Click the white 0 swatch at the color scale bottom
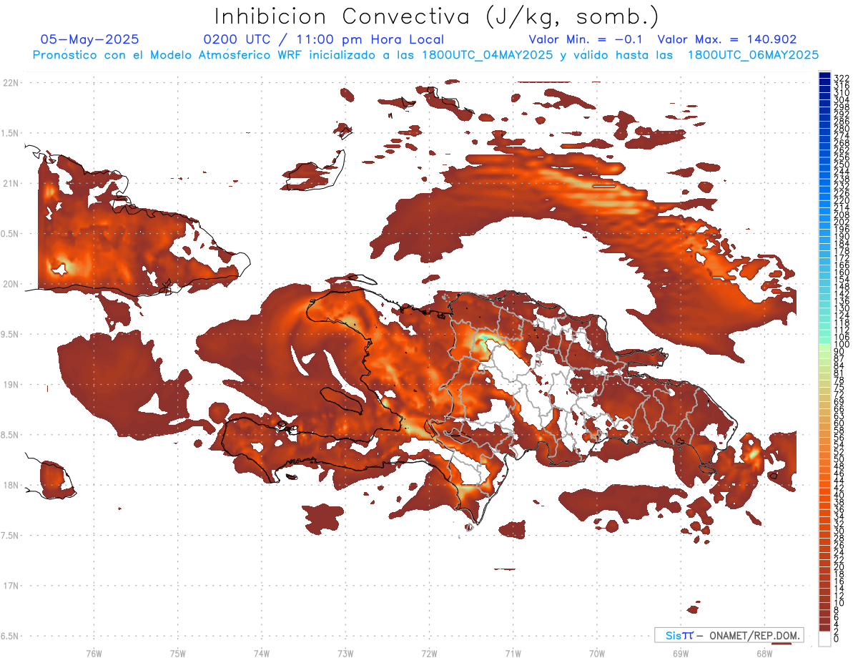 pyautogui.click(x=824, y=639)
